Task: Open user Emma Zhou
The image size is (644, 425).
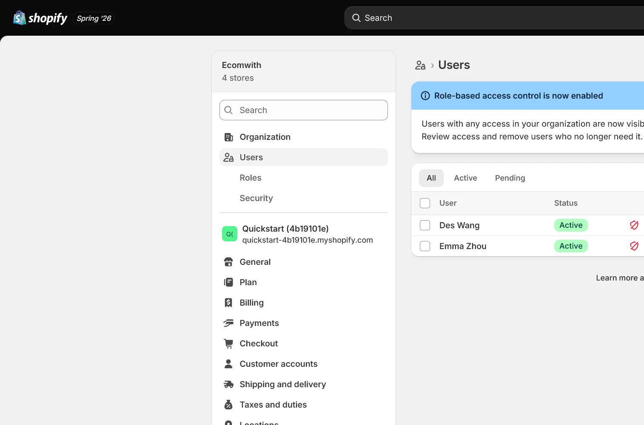Action: click(x=463, y=246)
